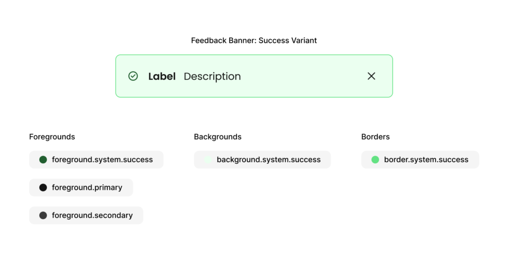This screenshot has height=261, width=509.
Task: Click the pale background.system.success swatch
Action: 208,160
